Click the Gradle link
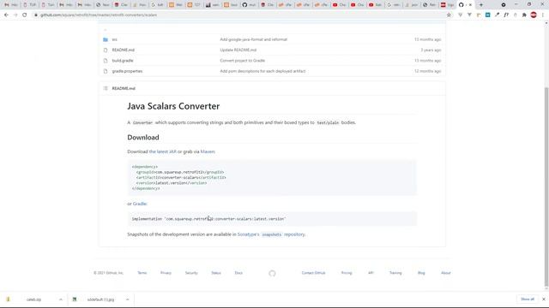 [x=140, y=204]
